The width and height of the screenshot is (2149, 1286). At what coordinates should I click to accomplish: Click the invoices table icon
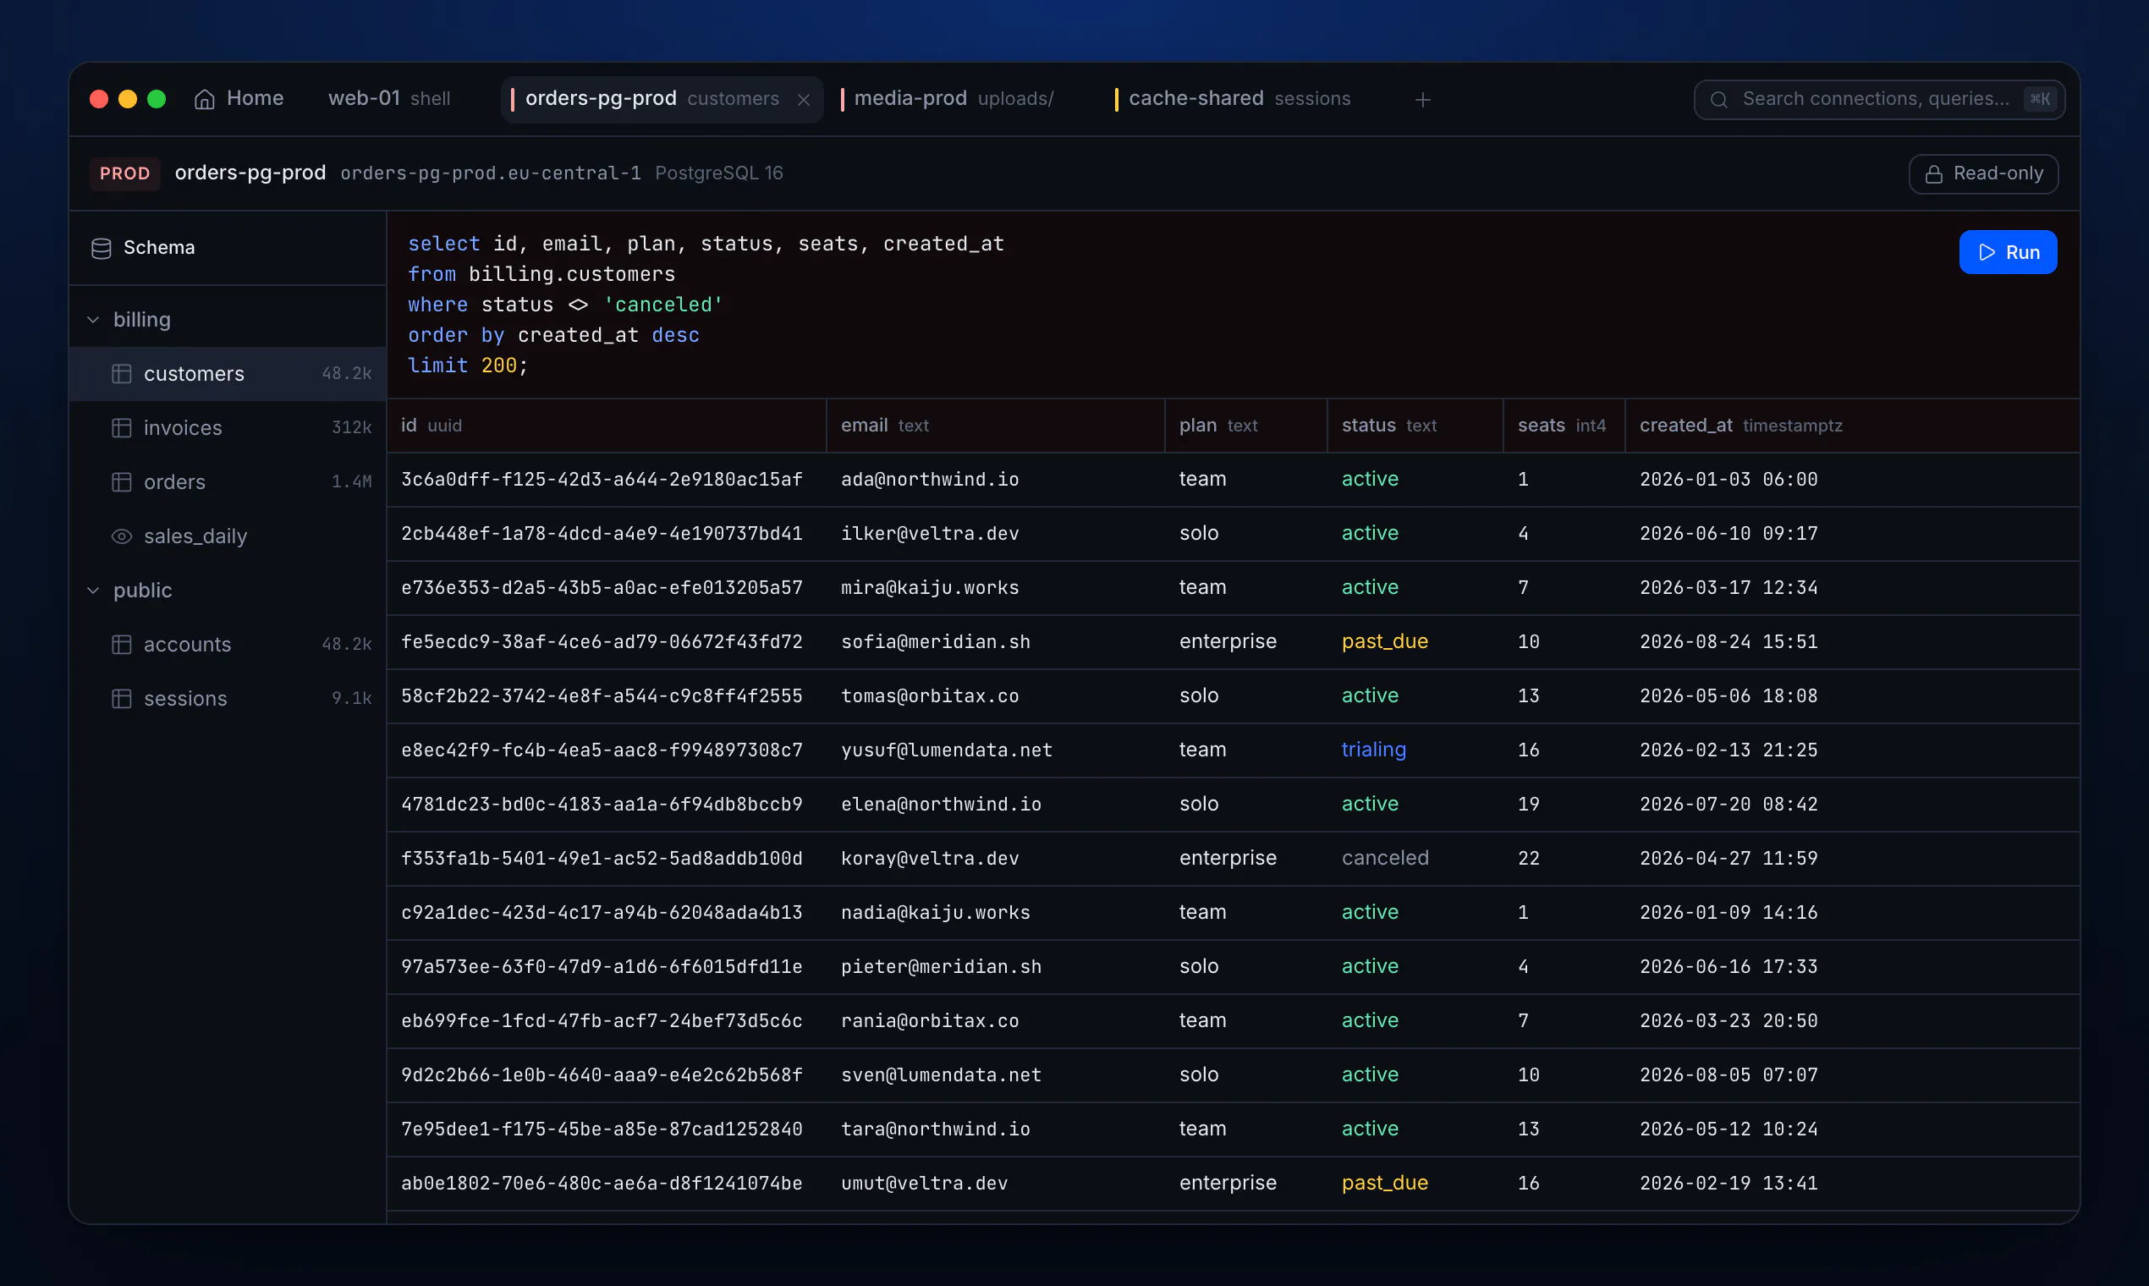121,428
